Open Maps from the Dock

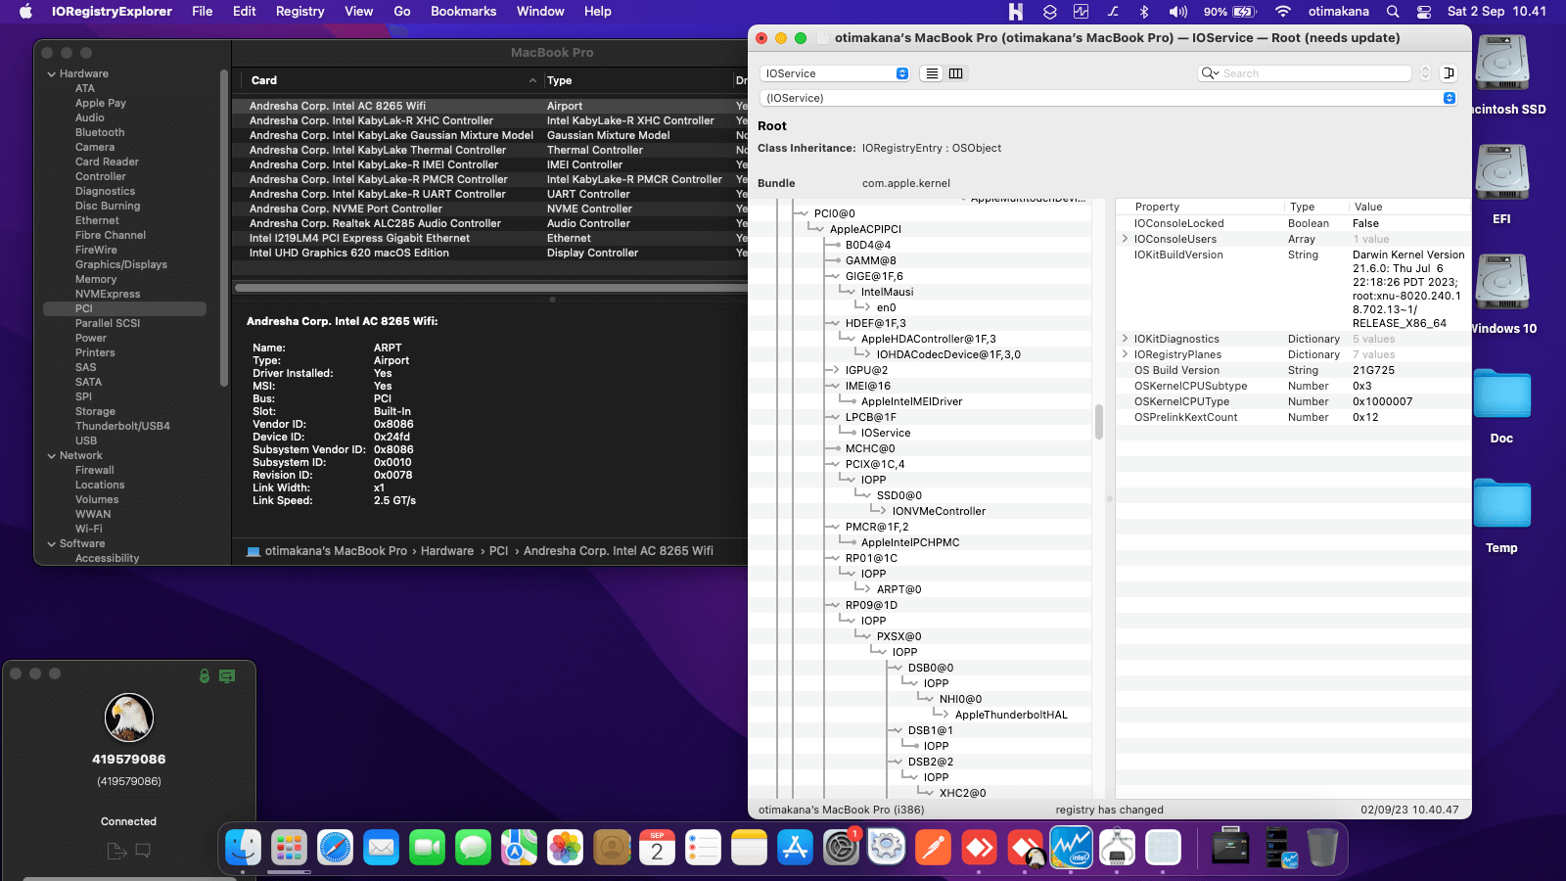coord(519,848)
